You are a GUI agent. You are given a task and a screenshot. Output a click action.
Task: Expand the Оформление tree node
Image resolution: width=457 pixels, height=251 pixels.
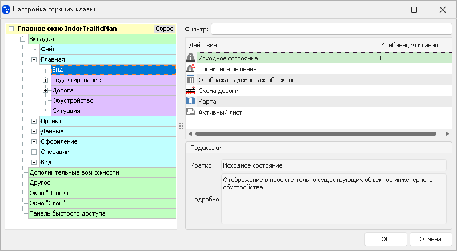pyautogui.click(x=34, y=141)
